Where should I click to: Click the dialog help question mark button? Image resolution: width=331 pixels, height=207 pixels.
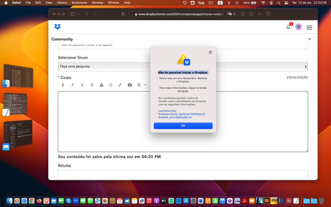coord(210,53)
